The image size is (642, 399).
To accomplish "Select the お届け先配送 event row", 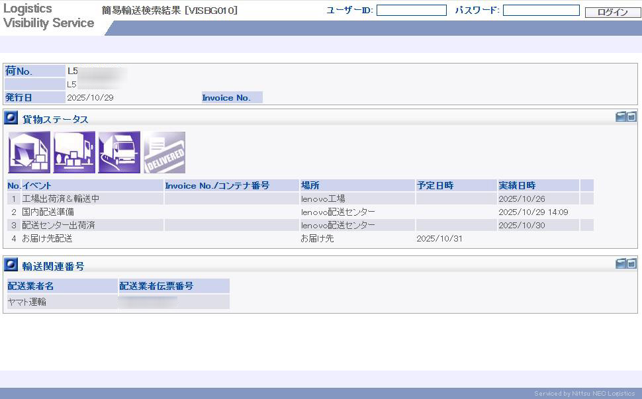I will [x=47, y=238].
